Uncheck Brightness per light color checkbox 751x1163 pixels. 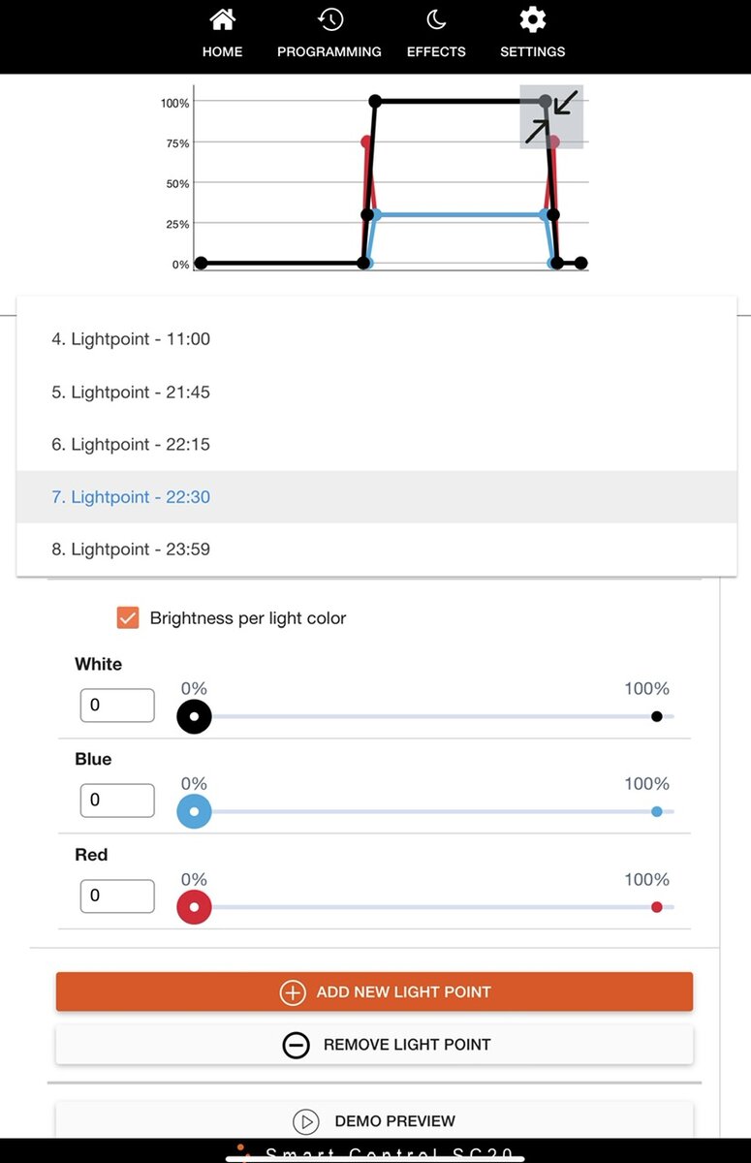[128, 618]
